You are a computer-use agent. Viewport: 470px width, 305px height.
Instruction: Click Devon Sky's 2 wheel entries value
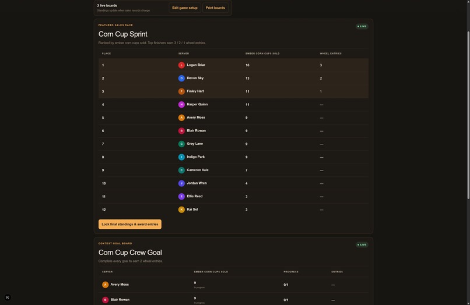coord(321,79)
